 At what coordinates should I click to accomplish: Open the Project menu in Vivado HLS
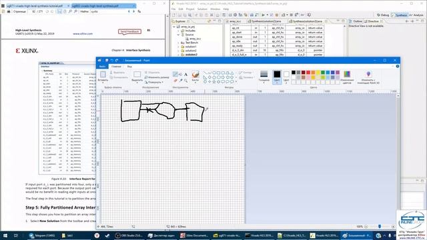190,9
